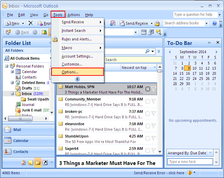Expand the full Tools menu chevron

pyautogui.click(x=77, y=79)
